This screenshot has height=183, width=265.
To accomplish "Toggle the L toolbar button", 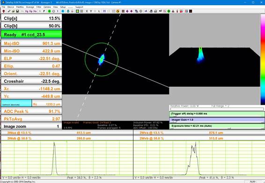I will [x=99, y=11].
